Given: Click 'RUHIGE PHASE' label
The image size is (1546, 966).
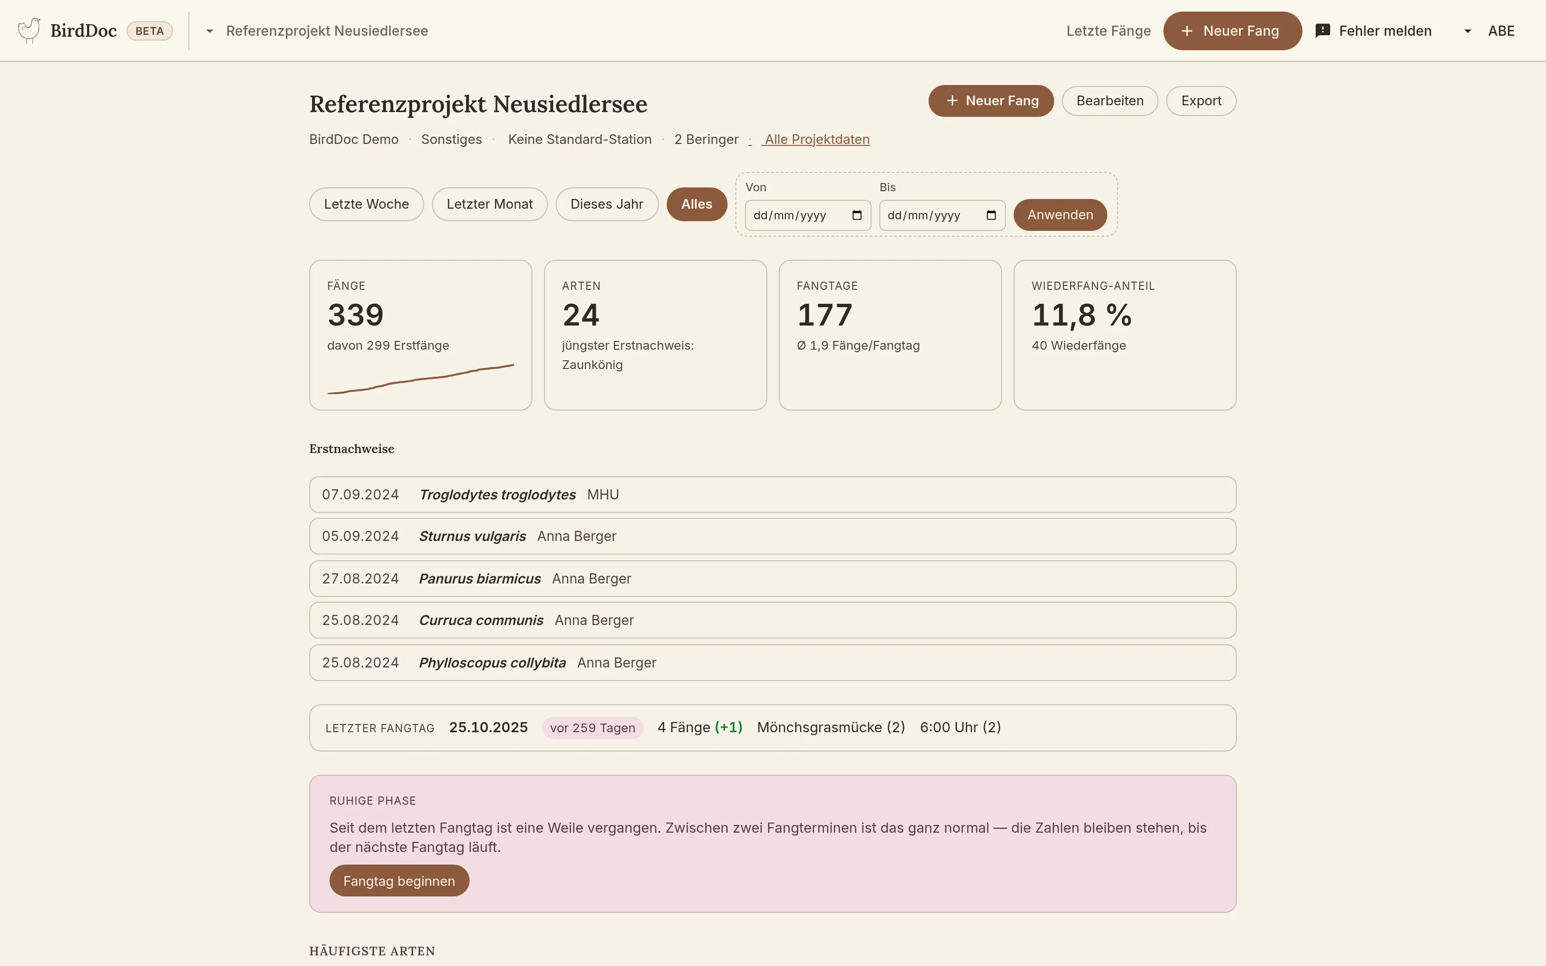Looking at the screenshot, I should (372, 801).
